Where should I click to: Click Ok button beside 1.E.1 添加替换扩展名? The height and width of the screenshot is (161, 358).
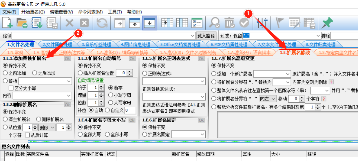67,59
